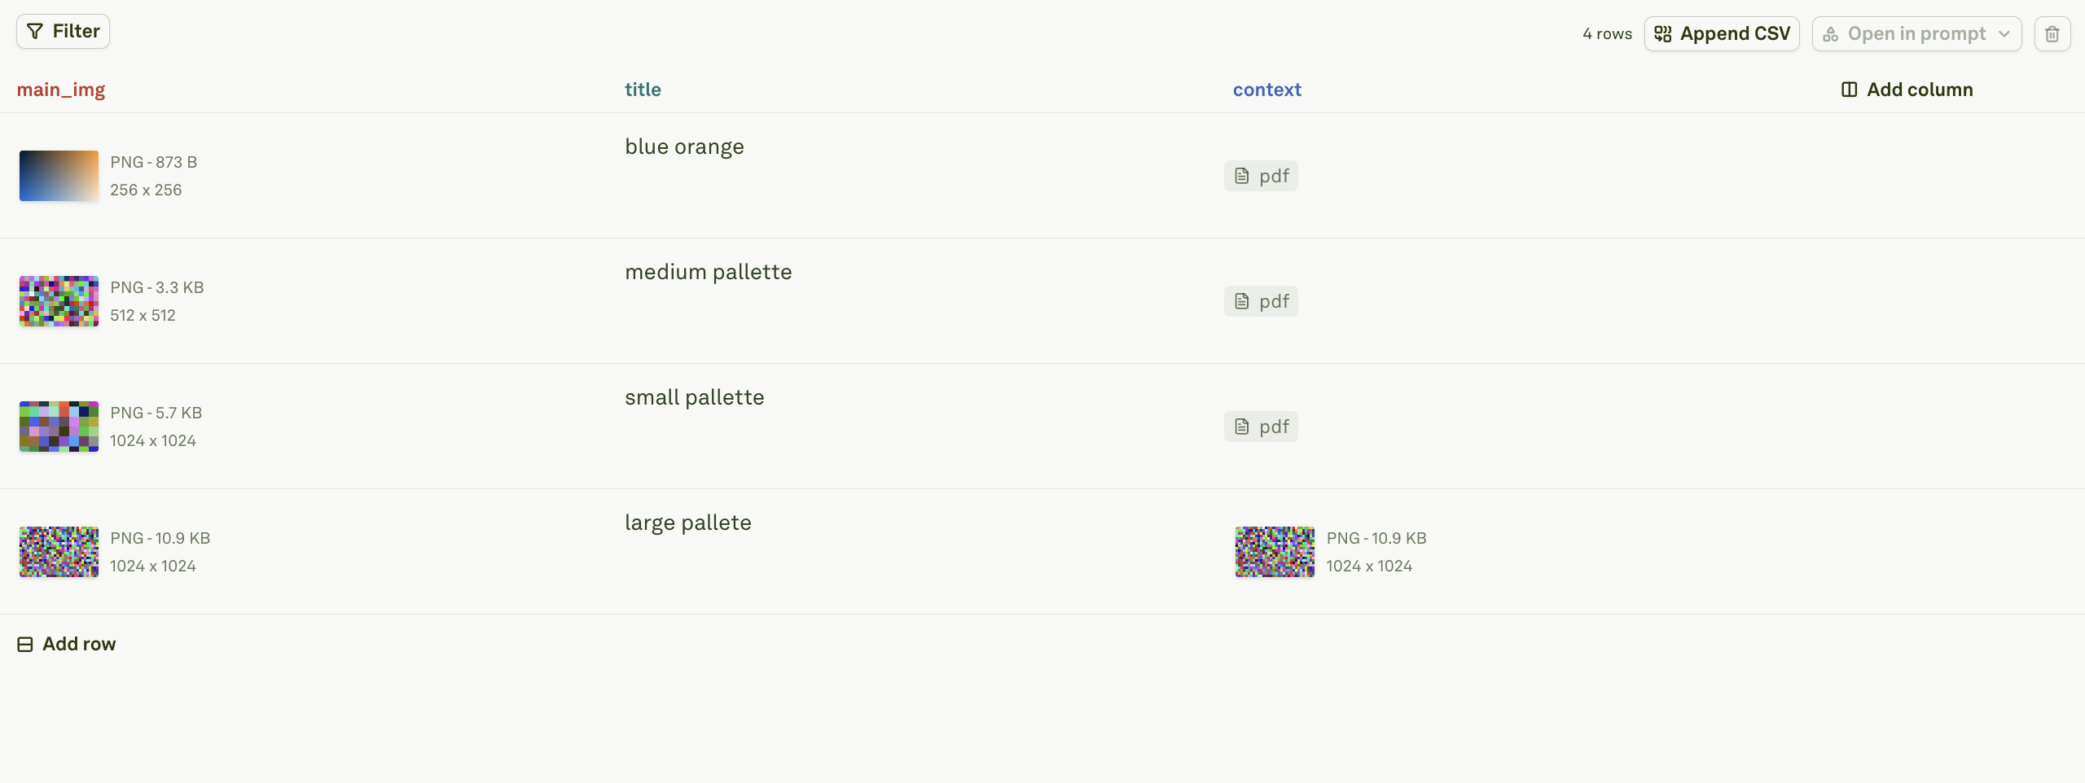
Task: Click the document icon on the blue orange pdf chip
Action: point(1241,176)
